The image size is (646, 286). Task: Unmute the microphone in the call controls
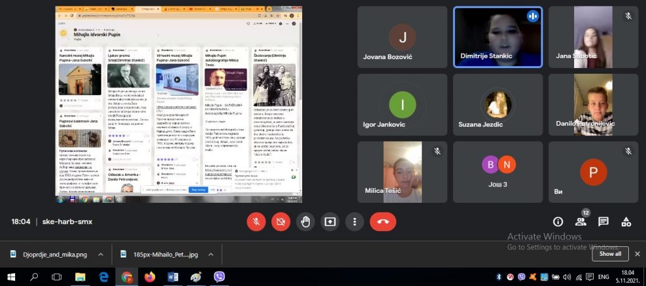coord(256,221)
